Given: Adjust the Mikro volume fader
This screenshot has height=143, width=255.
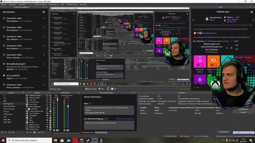Looking at the screenshot, I should point(57,100).
